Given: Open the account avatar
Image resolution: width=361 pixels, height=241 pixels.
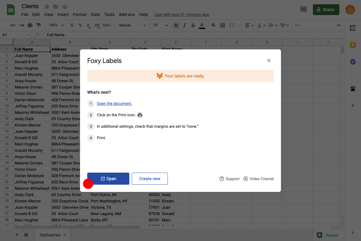Looking at the screenshot, I should (x=350, y=10).
